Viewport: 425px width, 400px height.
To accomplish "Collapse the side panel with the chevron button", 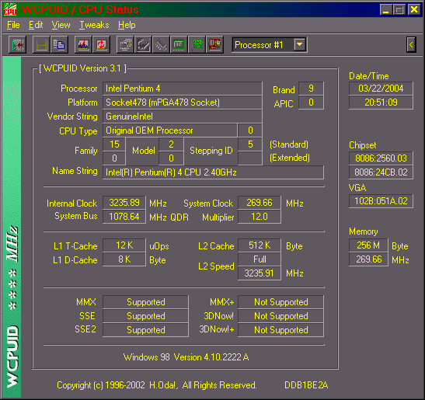I will (x=411, y=45).
